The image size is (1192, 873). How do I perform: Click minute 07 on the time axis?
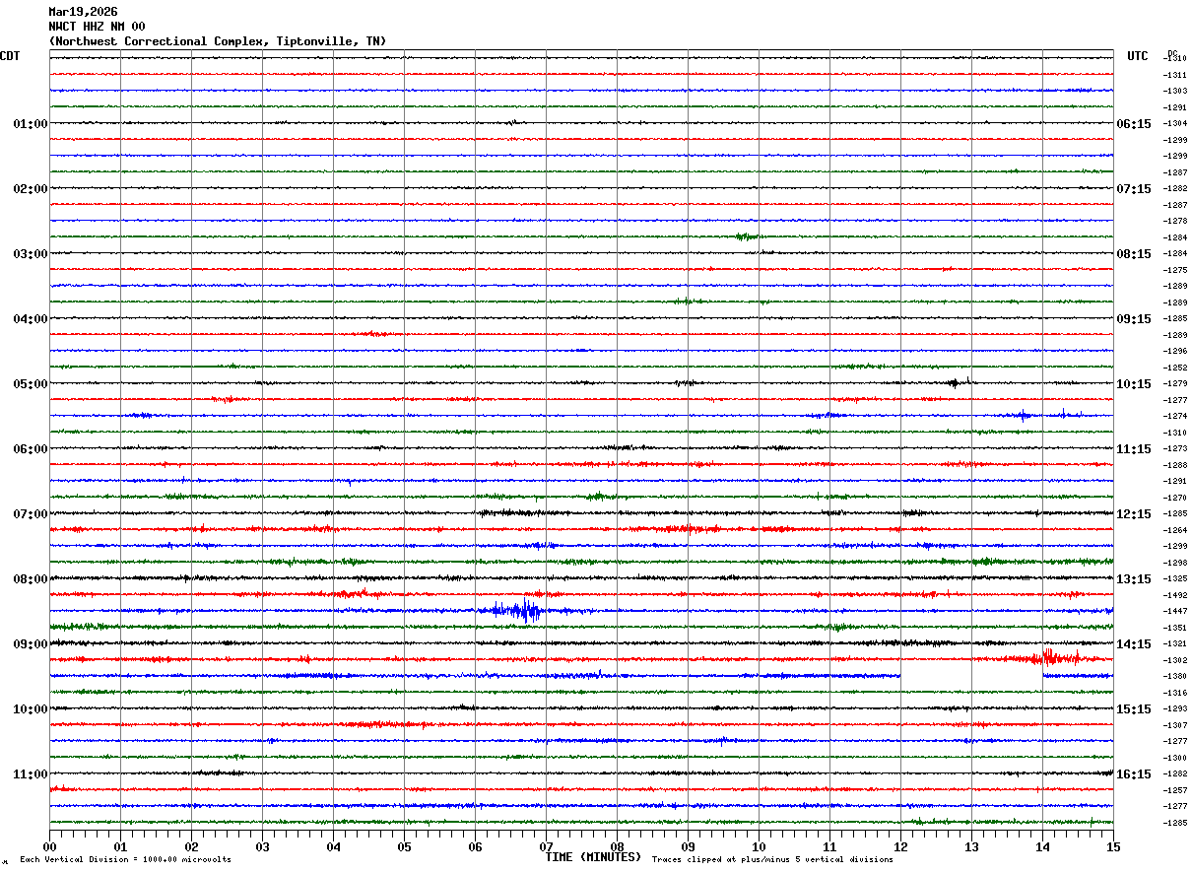(546, 846)
